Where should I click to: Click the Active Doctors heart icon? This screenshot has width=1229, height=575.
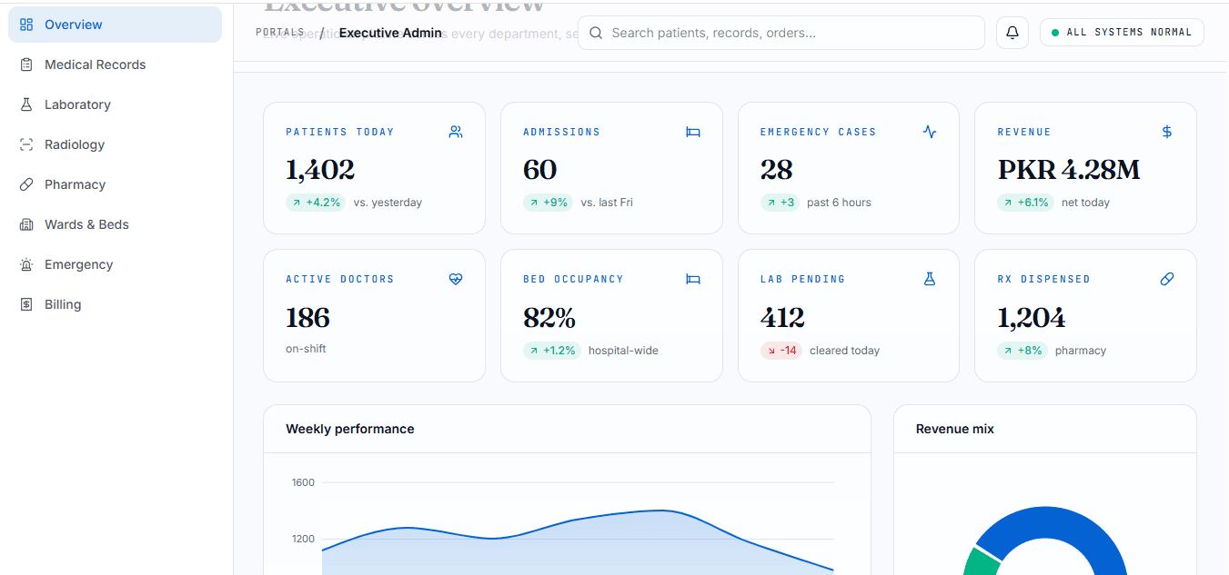(x=456, y=279)
